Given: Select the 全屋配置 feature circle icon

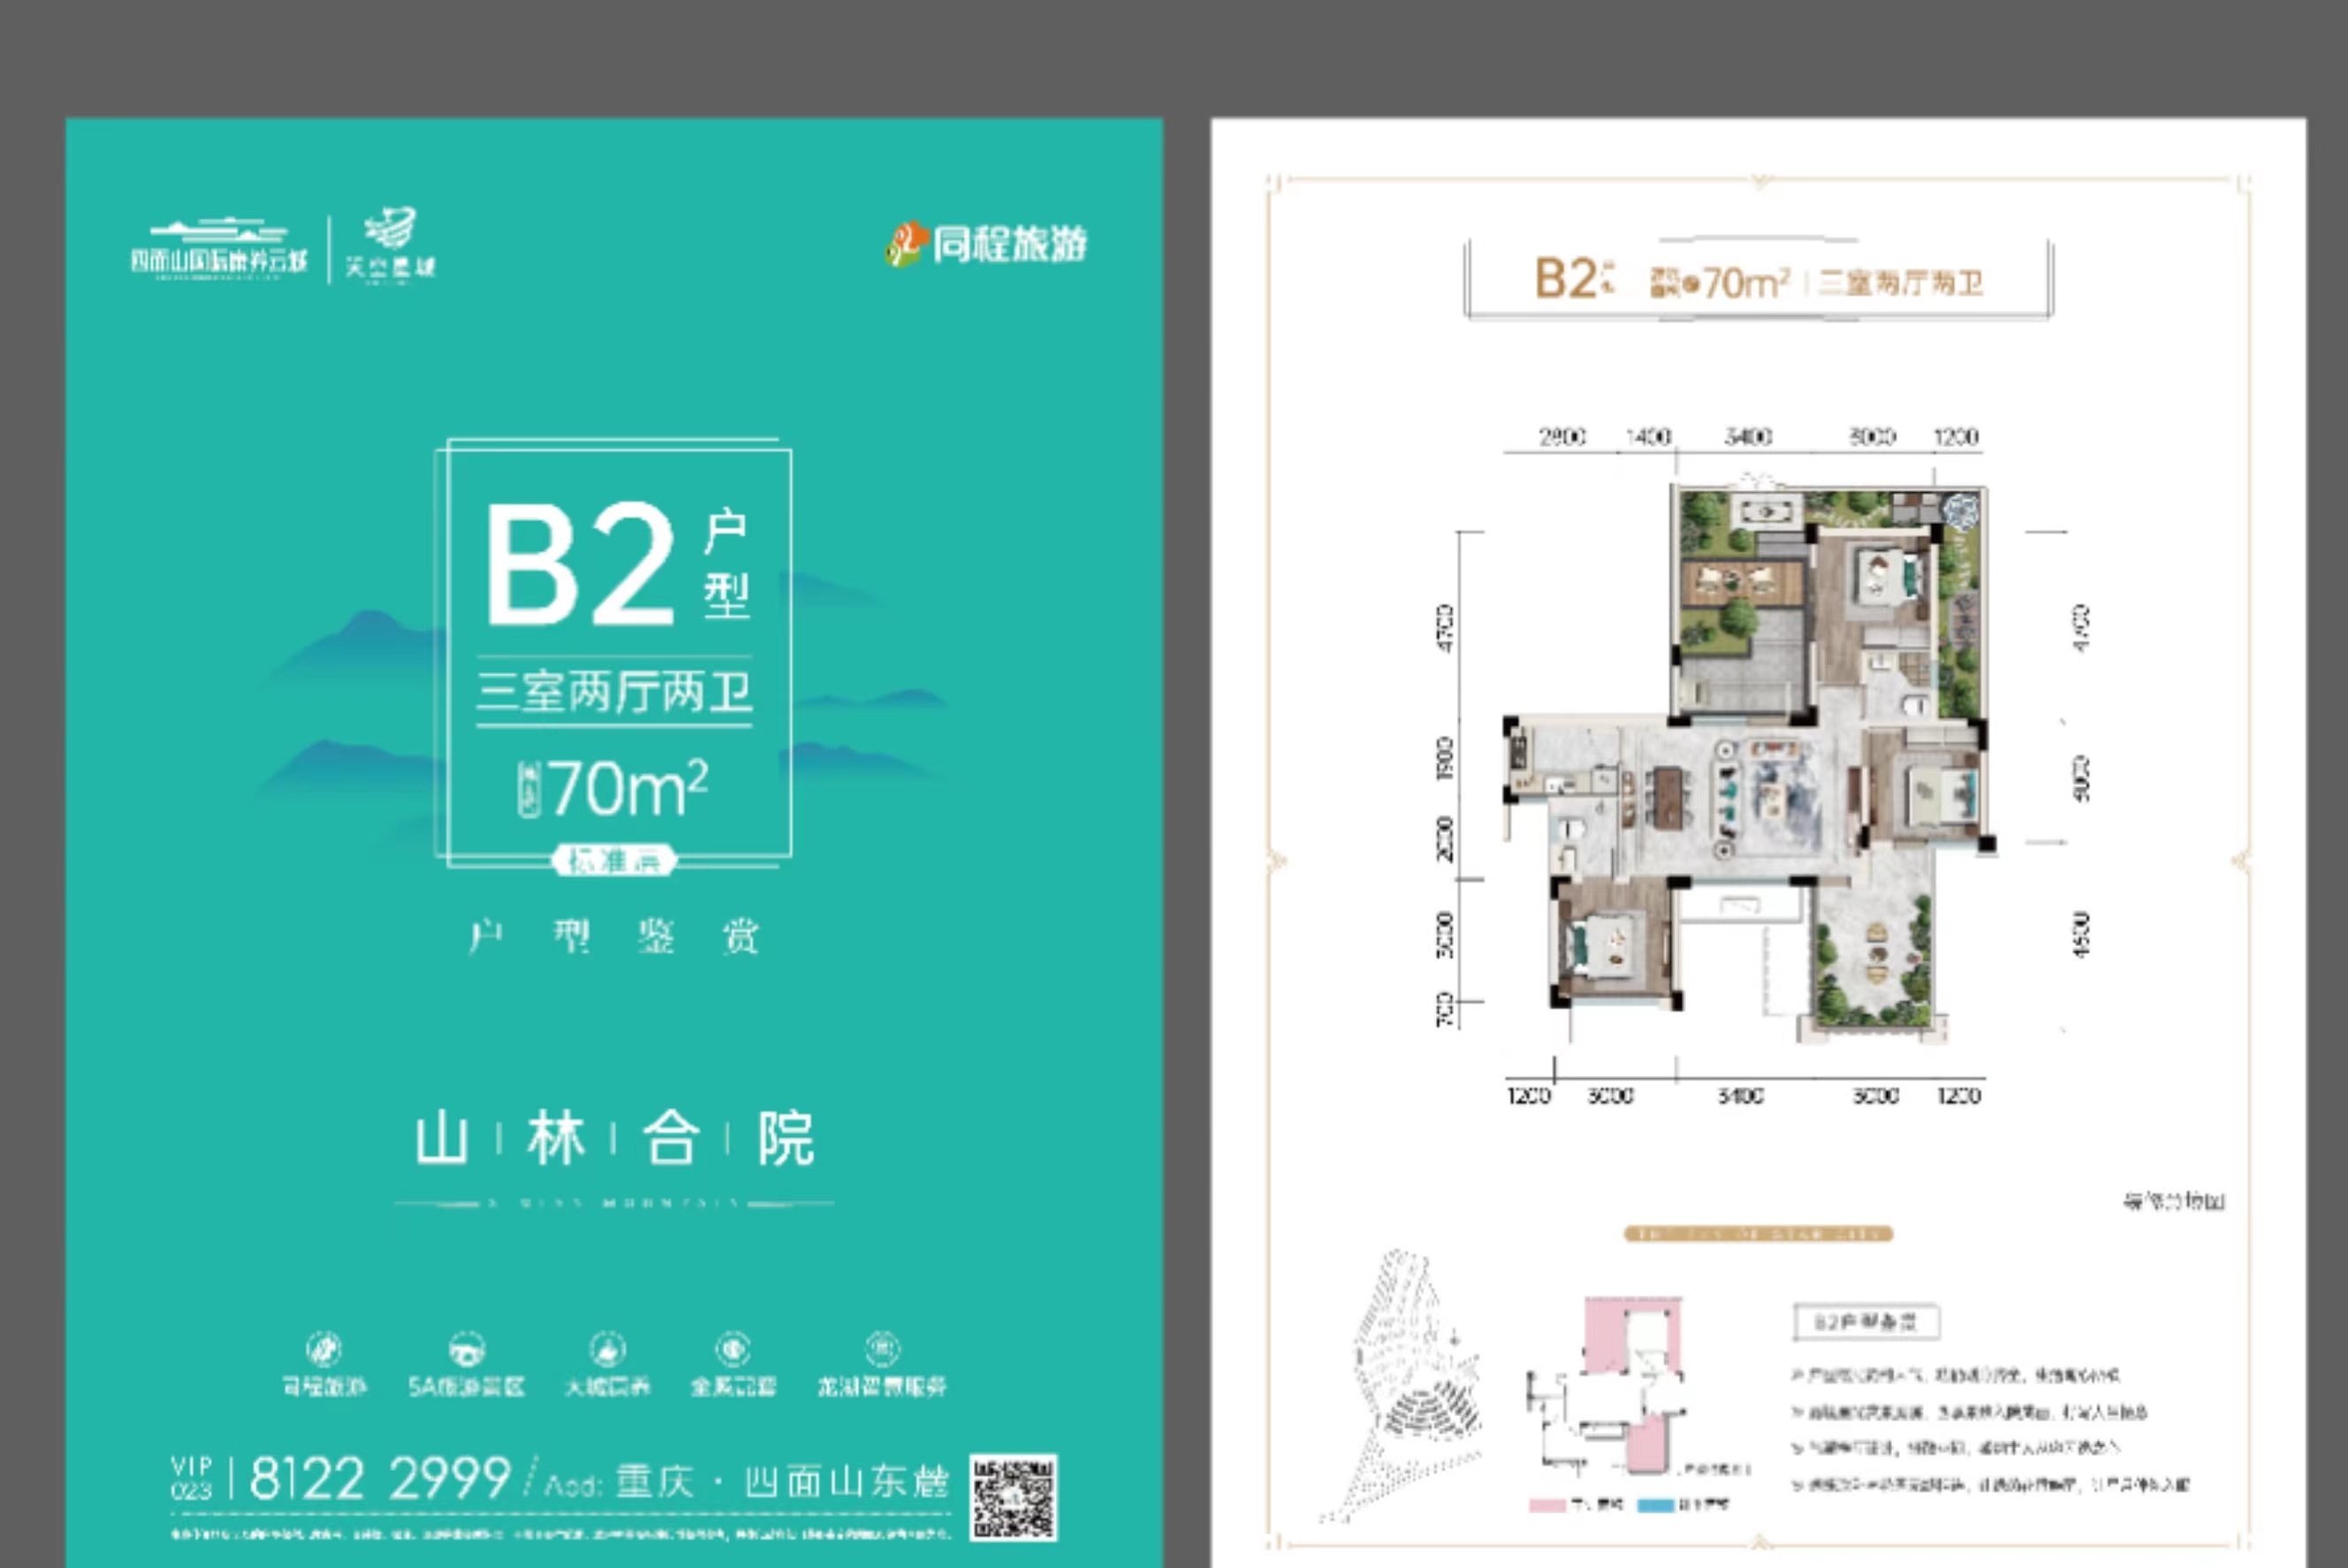Looking at the screenshot, I should (x=733, y=1349).
